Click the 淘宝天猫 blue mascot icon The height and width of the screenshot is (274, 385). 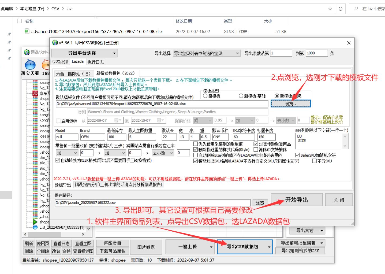pos(30,65)
